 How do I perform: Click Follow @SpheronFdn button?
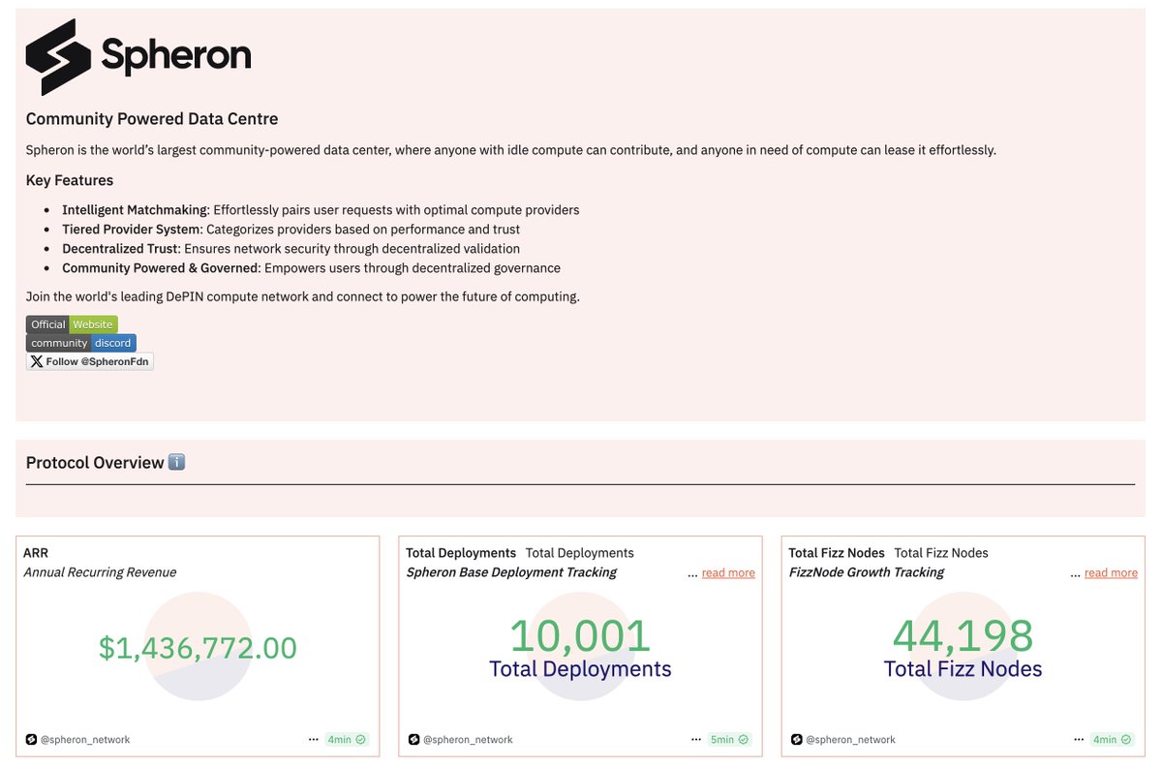(x=90, y=361)
